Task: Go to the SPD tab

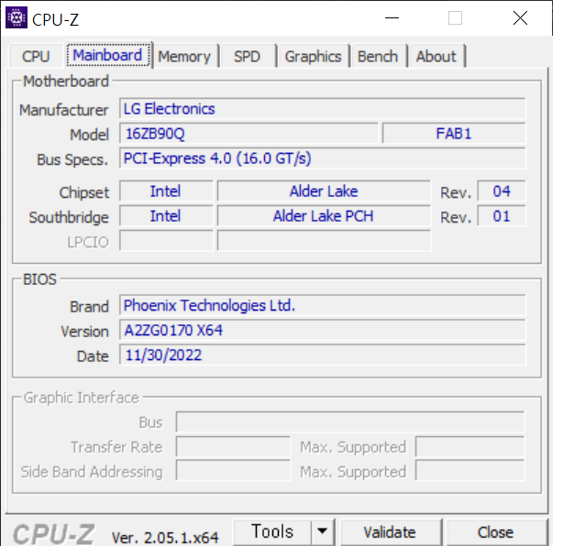Action: tap(247, 56)
